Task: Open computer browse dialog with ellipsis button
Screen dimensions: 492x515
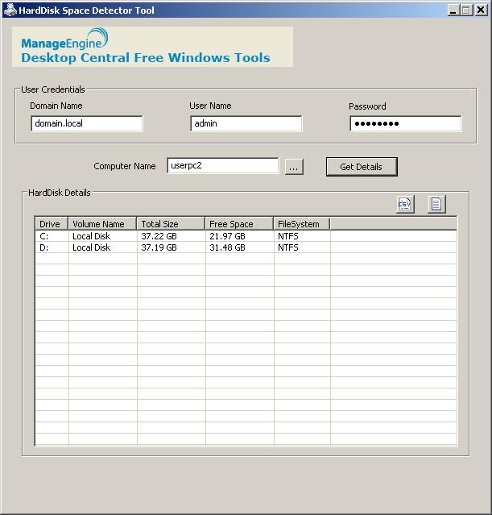Action: tap(294, 167)
